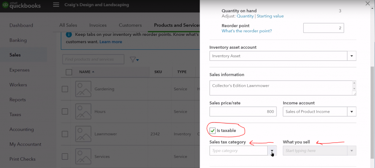The width and height of the screenshot is (375, 168).
Task: Click the info icon in reorder banner
Action: click(x=68, y=35)
